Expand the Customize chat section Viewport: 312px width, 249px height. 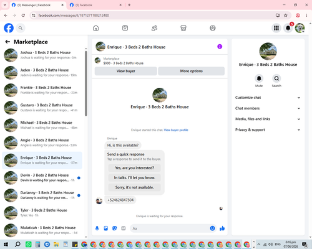tap(268, 98)
